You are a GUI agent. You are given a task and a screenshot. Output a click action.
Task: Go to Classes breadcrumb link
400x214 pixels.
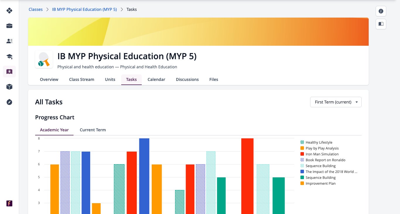click(36, 9)
